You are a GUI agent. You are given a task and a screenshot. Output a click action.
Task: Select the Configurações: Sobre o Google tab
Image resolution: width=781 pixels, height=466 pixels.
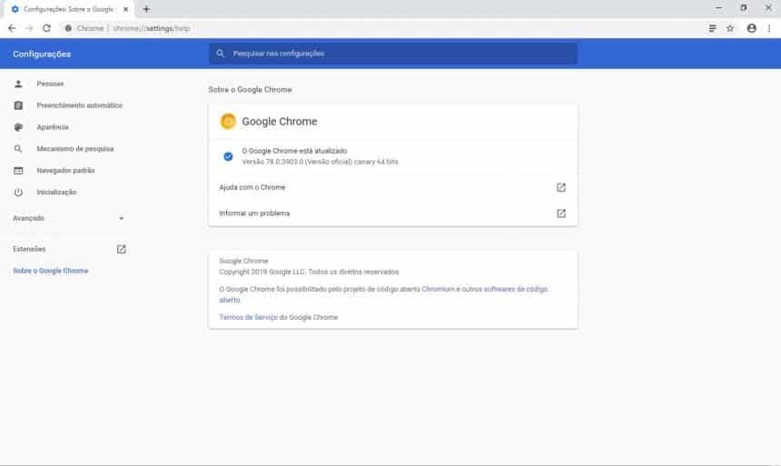[x=69, y=9]
